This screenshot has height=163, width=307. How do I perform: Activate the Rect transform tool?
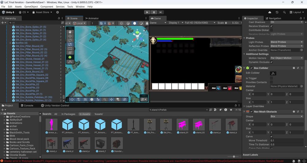(70, 49)
